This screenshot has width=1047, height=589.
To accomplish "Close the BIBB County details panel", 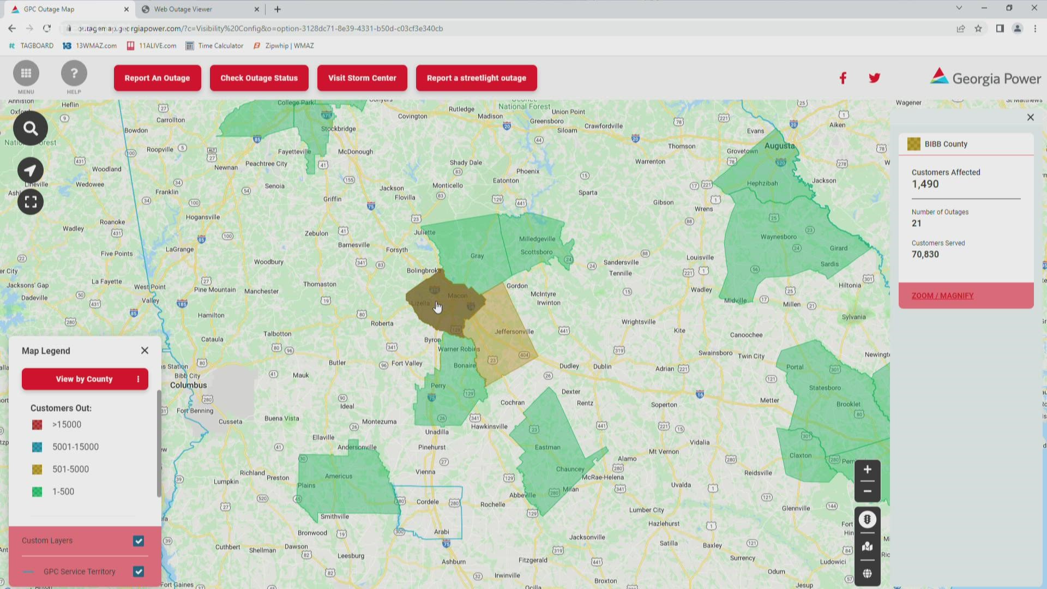I will click(1030, 117).
